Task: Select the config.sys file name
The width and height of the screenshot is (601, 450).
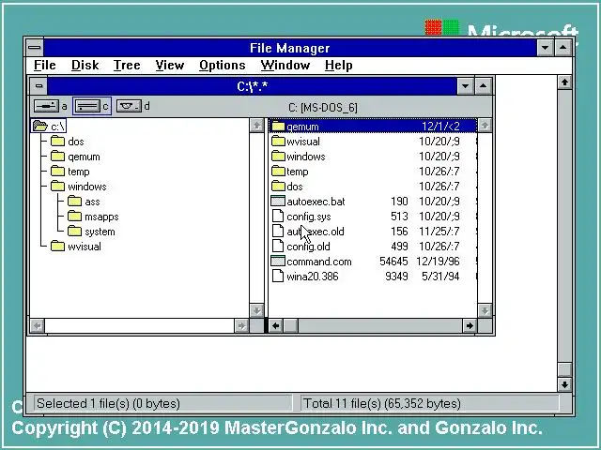Action: pyautogui.click(x=309, y=217)
